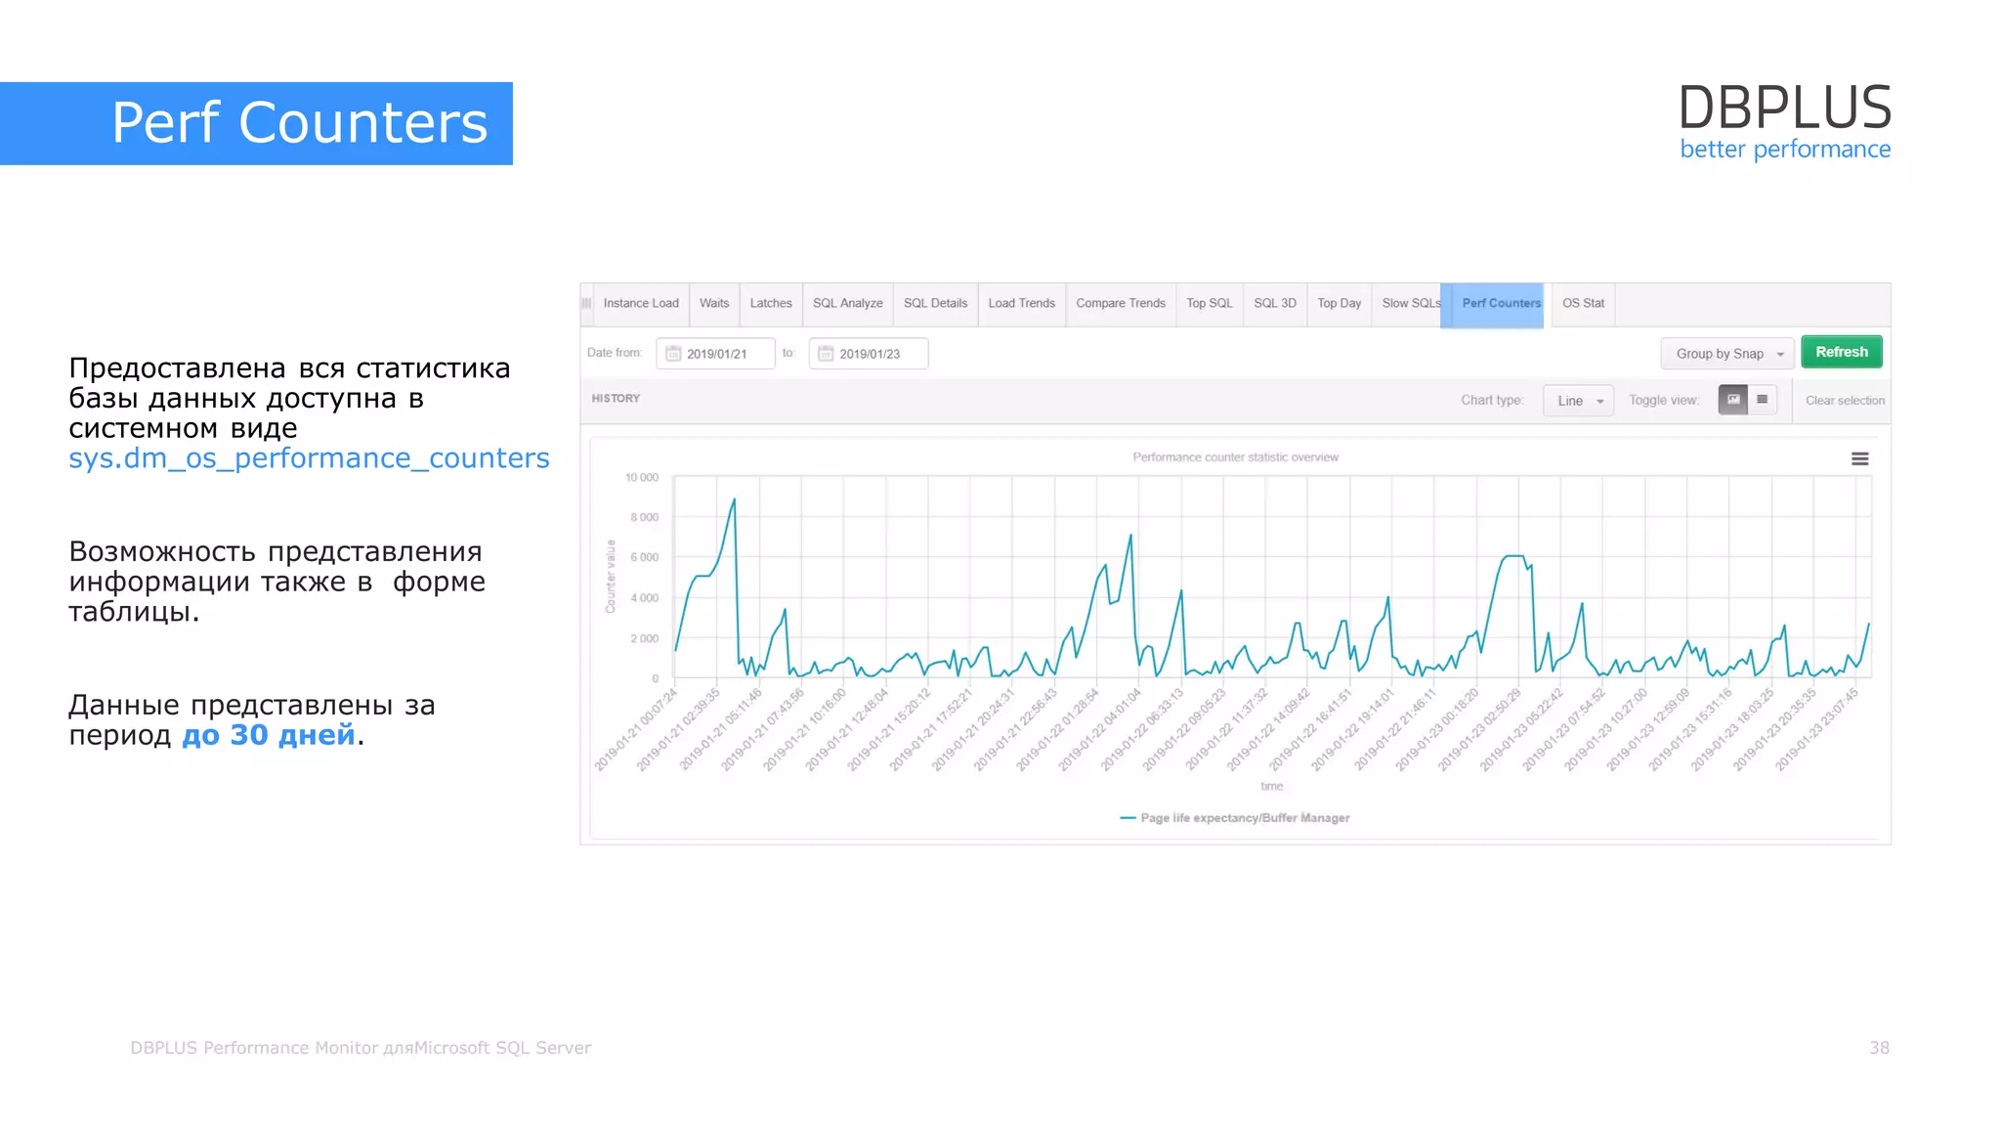Switch to chart view using image icon
The width and height of the screenshot is (2001, 1126).
(x=1732, y=400)
